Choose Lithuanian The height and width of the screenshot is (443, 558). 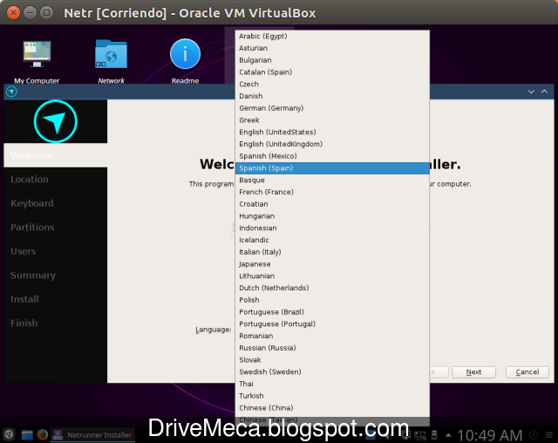point(332,276)
